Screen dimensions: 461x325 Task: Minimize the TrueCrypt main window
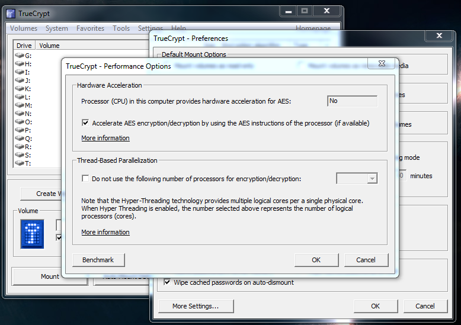pyautogui.click(x=289, y=11)
